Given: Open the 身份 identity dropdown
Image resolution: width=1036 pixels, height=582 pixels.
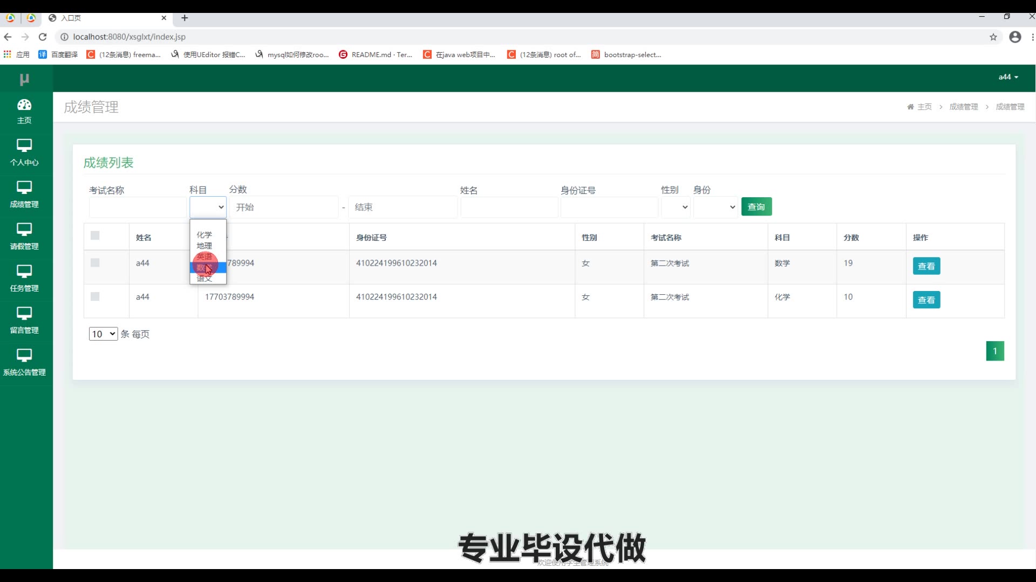Looking at the screenshot, I should [715, 207].
